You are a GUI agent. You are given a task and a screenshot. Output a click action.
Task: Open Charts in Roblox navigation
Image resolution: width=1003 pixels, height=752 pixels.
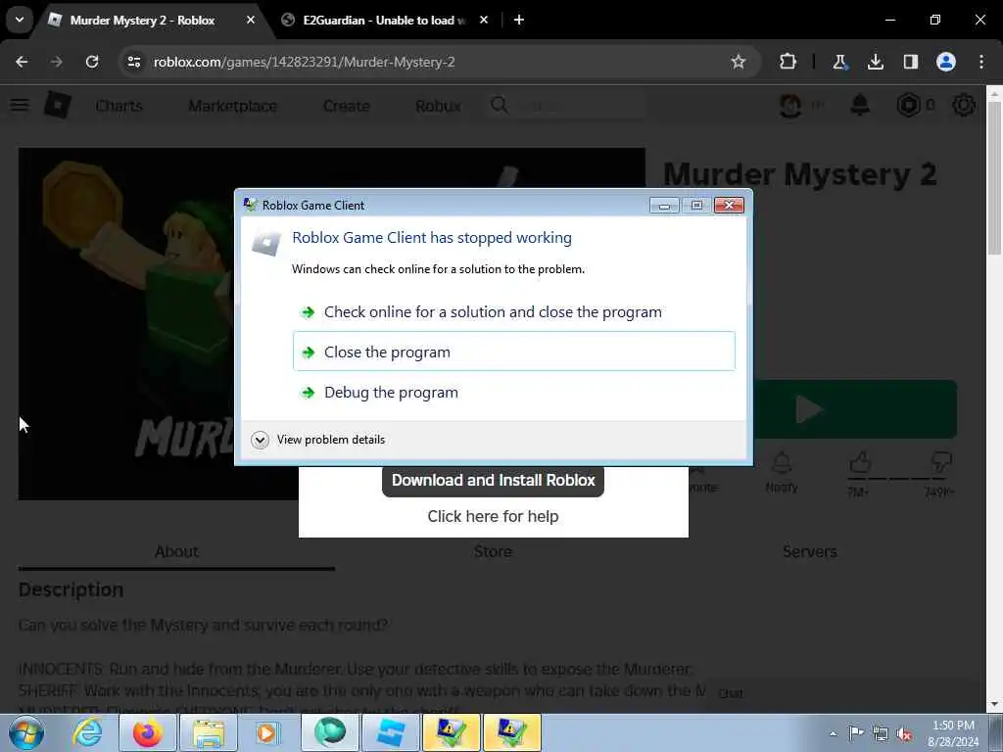[119, 106]
